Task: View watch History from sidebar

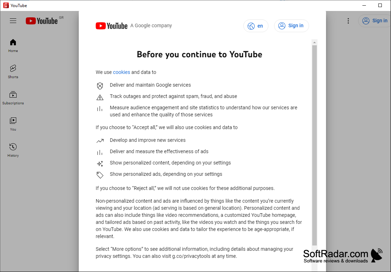Action: pos(13,150)
